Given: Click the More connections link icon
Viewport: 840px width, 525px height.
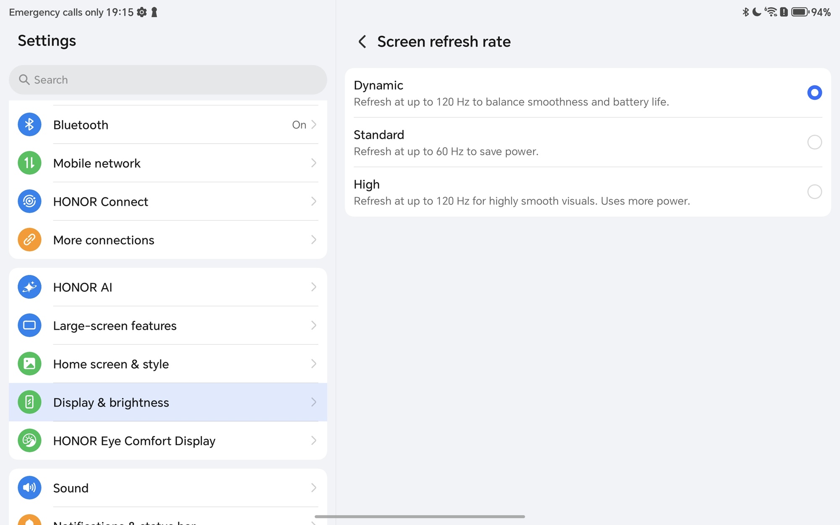Looking at the screenshot, I should (x=29, y=240).
